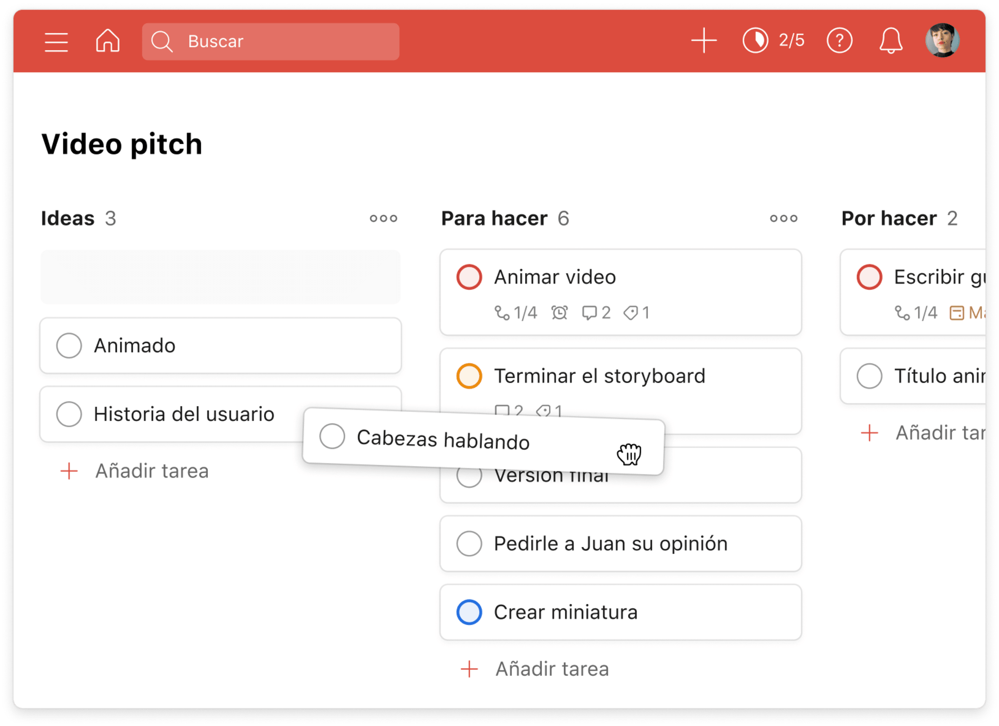
Task: Complete the Terminar el storyboard checkbox
Action: [469, 376]
